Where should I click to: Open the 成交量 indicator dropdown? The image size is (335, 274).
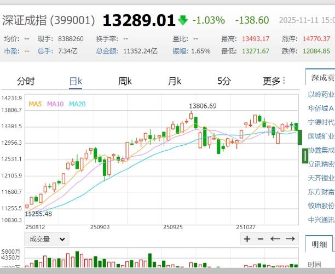pos(47,239)
